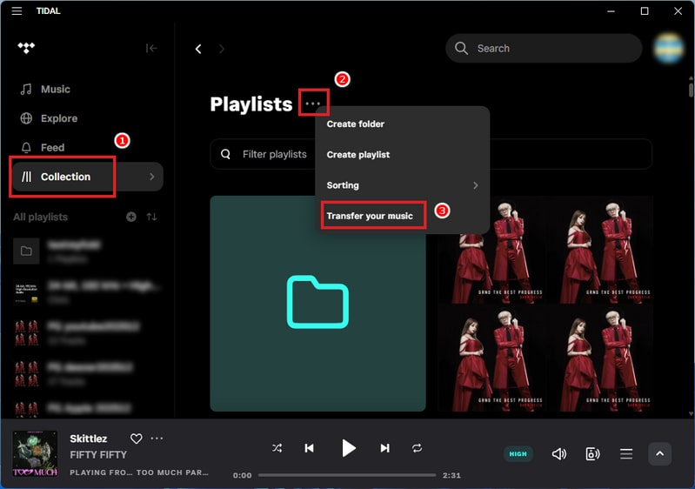Open the red-costume playlist cover tile

(x=545, y=304)
